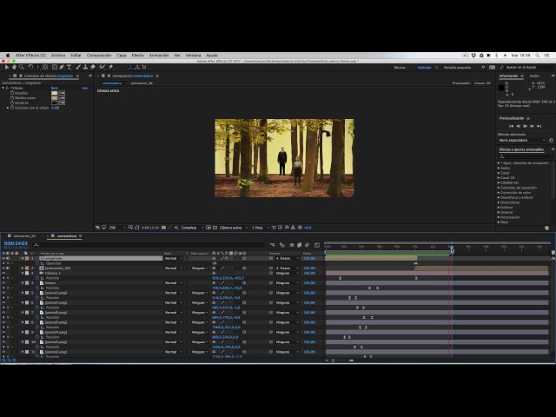Select the Brush tool

(x=78, y=67)
